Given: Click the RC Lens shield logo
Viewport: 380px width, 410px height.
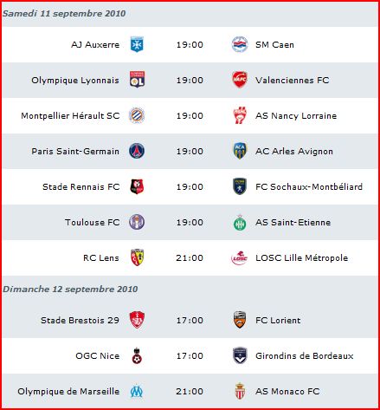Looking at the screenshot, I should point(137,257).
